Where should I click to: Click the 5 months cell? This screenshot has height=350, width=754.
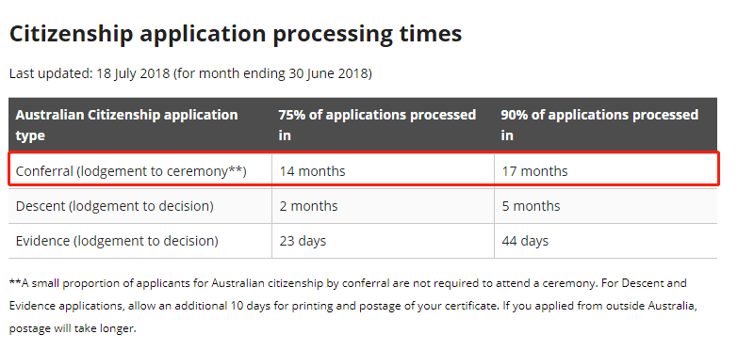(605, 206)
